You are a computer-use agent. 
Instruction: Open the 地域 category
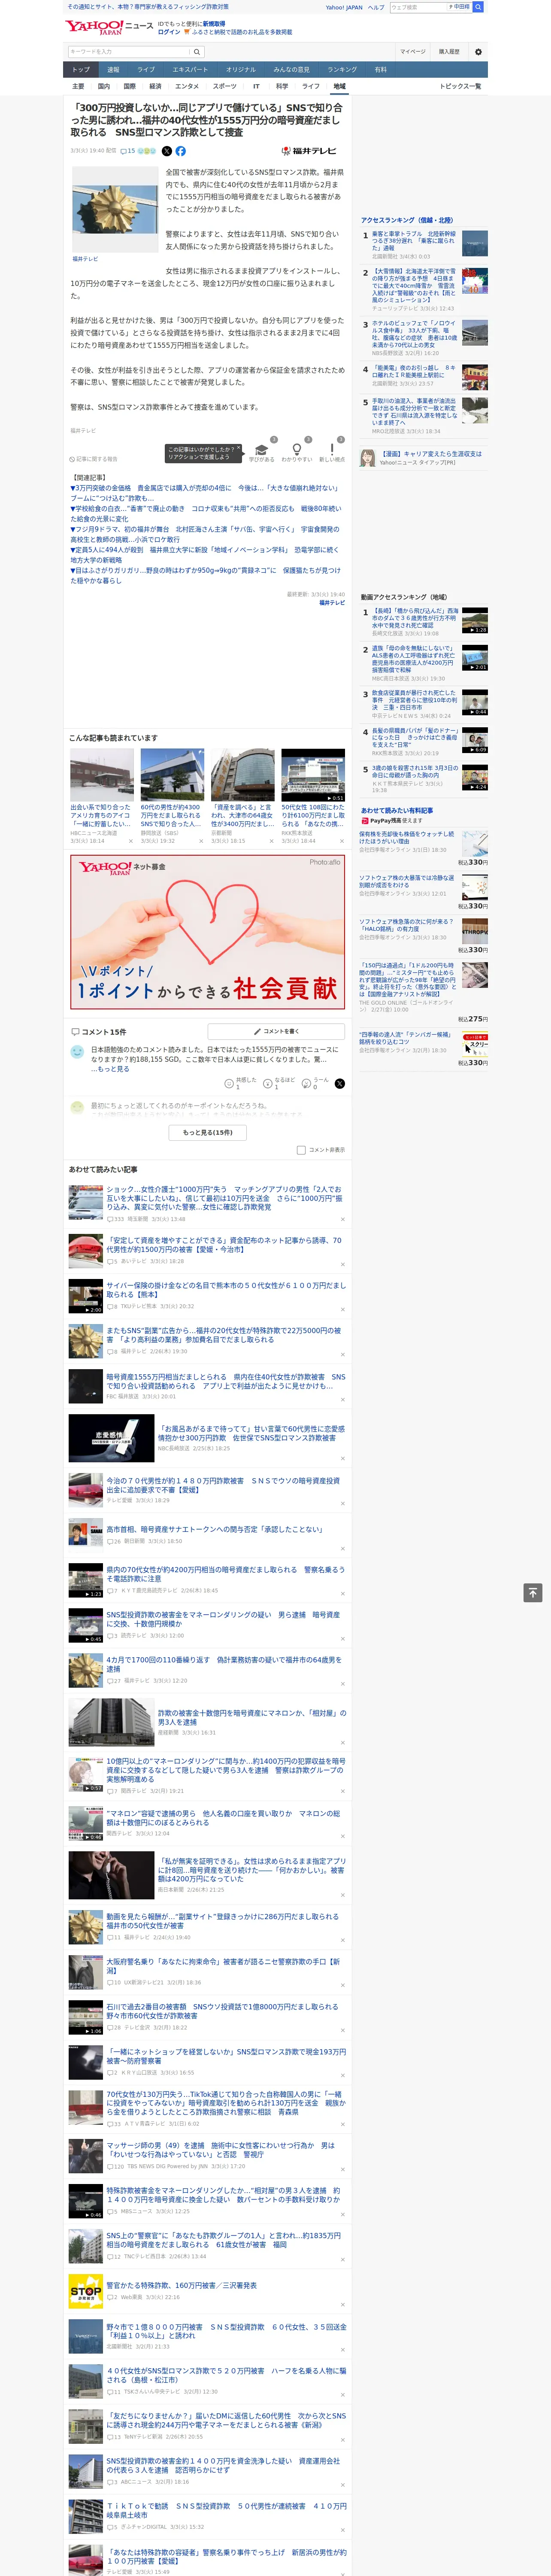(x=339, y=86)
